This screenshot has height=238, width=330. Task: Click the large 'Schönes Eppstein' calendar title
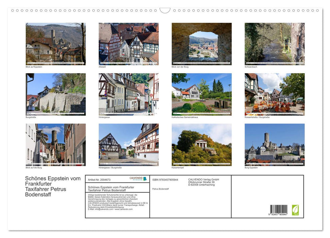(53, 186)
